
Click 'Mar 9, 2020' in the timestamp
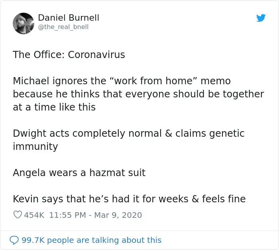[x=118, y=215]
